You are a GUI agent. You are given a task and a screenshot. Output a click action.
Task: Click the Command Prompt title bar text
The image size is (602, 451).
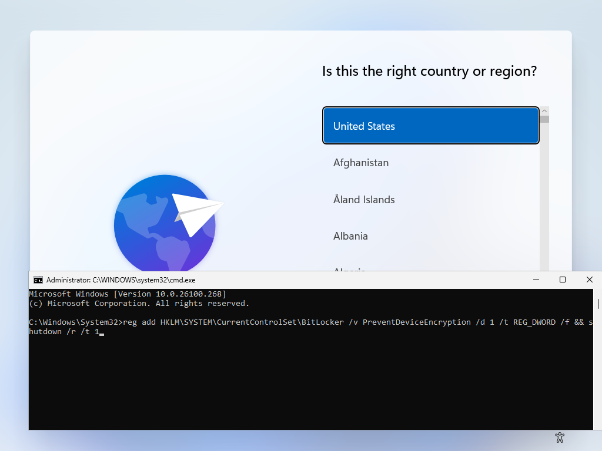click(121, 280)
